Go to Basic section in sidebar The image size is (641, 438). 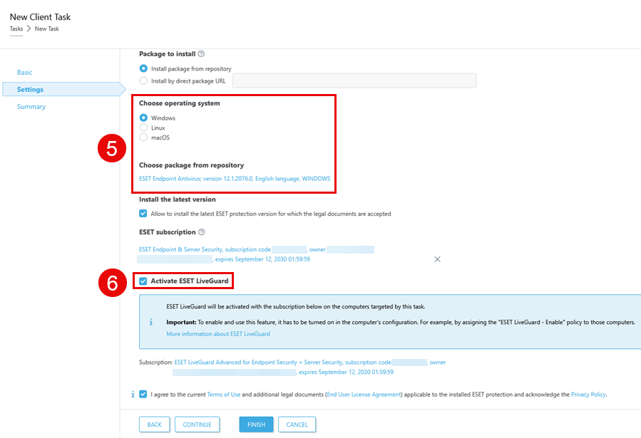(x=24, y=72)
